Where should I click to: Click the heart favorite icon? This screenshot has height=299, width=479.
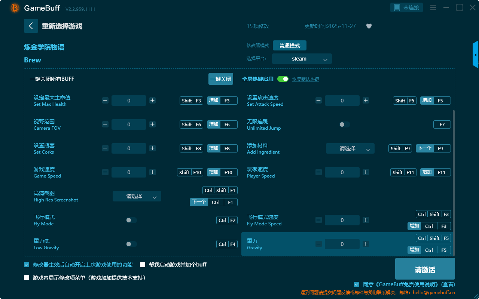coord(369,26)
